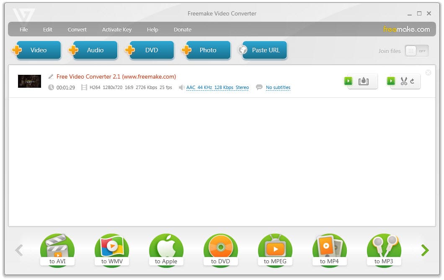
Task: Open the Help menu
Action: (x=152, y=29)
